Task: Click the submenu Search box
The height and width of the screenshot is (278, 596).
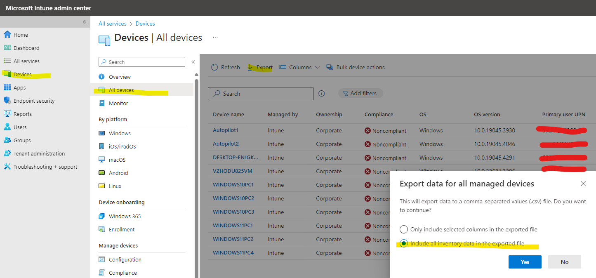Action: [x=142, y=62]
